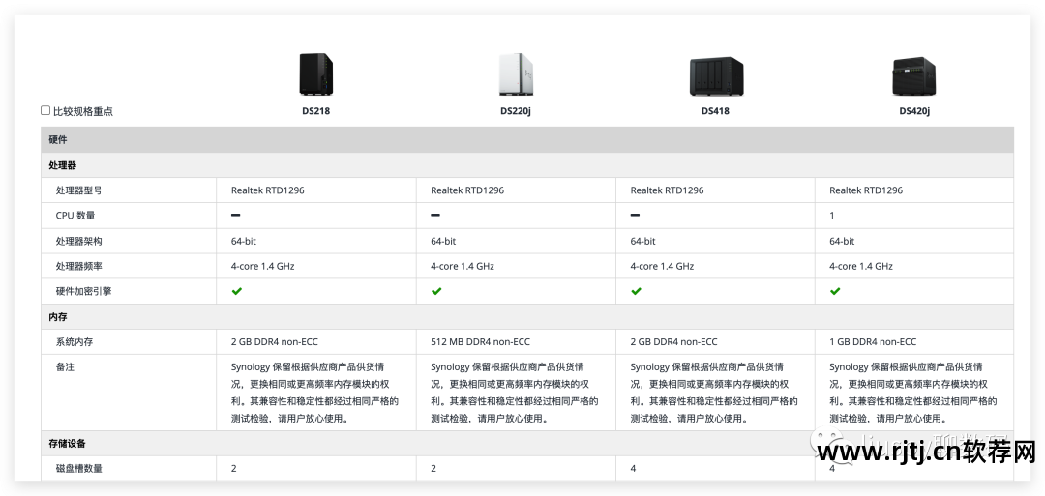Click DS220j's green check for 硬件加密引擎
Image resolution: width=1045 pixels, height=496 pixels.
click(x=436, y=291)
